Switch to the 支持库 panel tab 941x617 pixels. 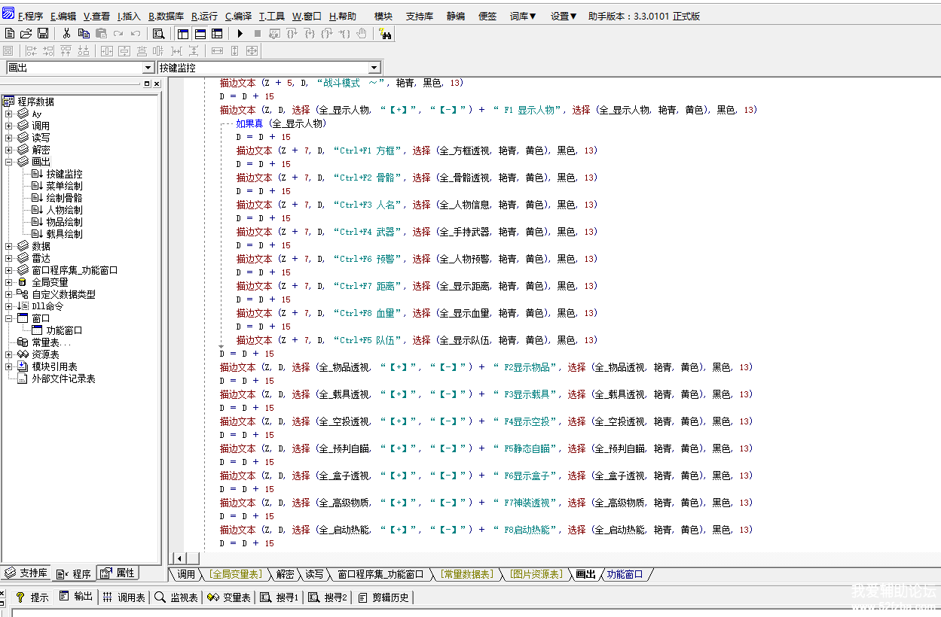click(26, 573)
